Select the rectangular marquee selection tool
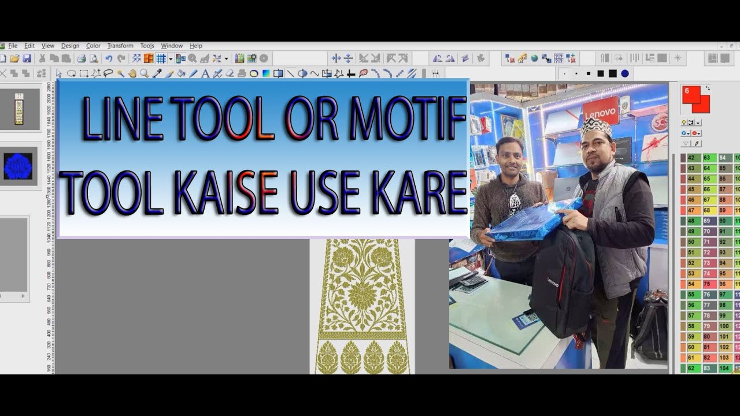The image size is (740, 416). coord(84,73)
